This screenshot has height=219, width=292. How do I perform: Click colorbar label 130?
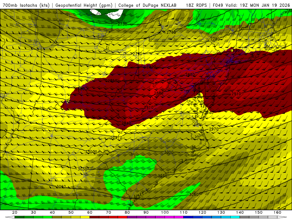[x=221, y=212]
